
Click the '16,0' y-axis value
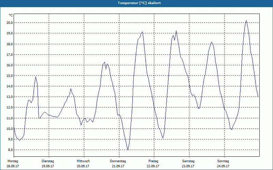point(10,65)
